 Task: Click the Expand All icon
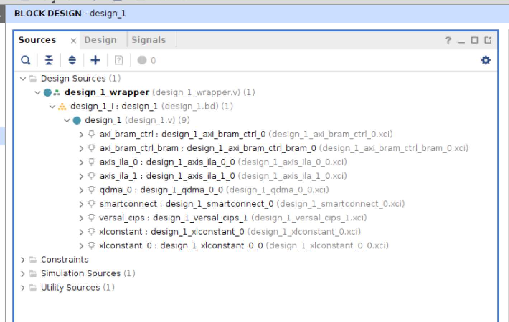coord(72,60)
